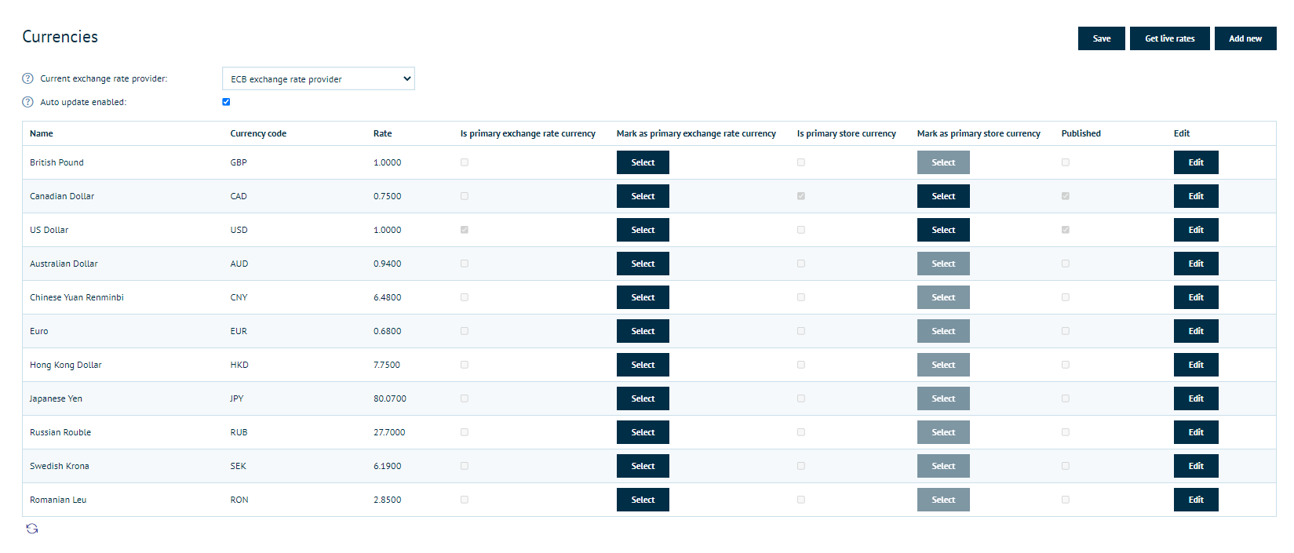Click the primary exchange rate checkbox for US Dollar
This screenshot has height=553, width=1294.
click(x=465, y=230)
